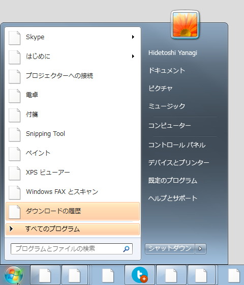Open デバイスとプリンター
244x285 pixels.
(x=178, y=162)
